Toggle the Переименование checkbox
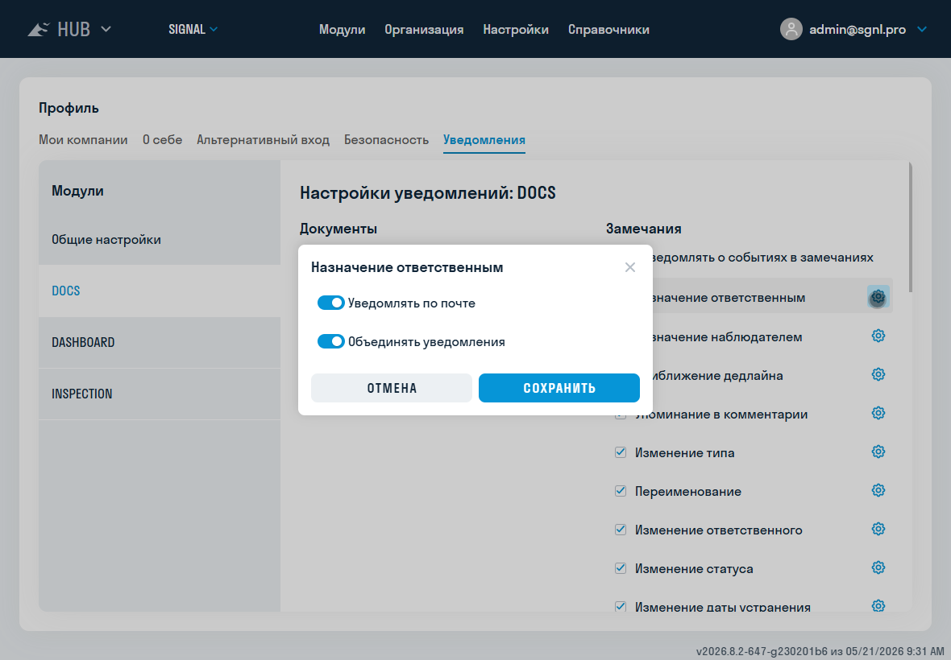This screenshot has height=660, width=951. click(x=621, y=491)
